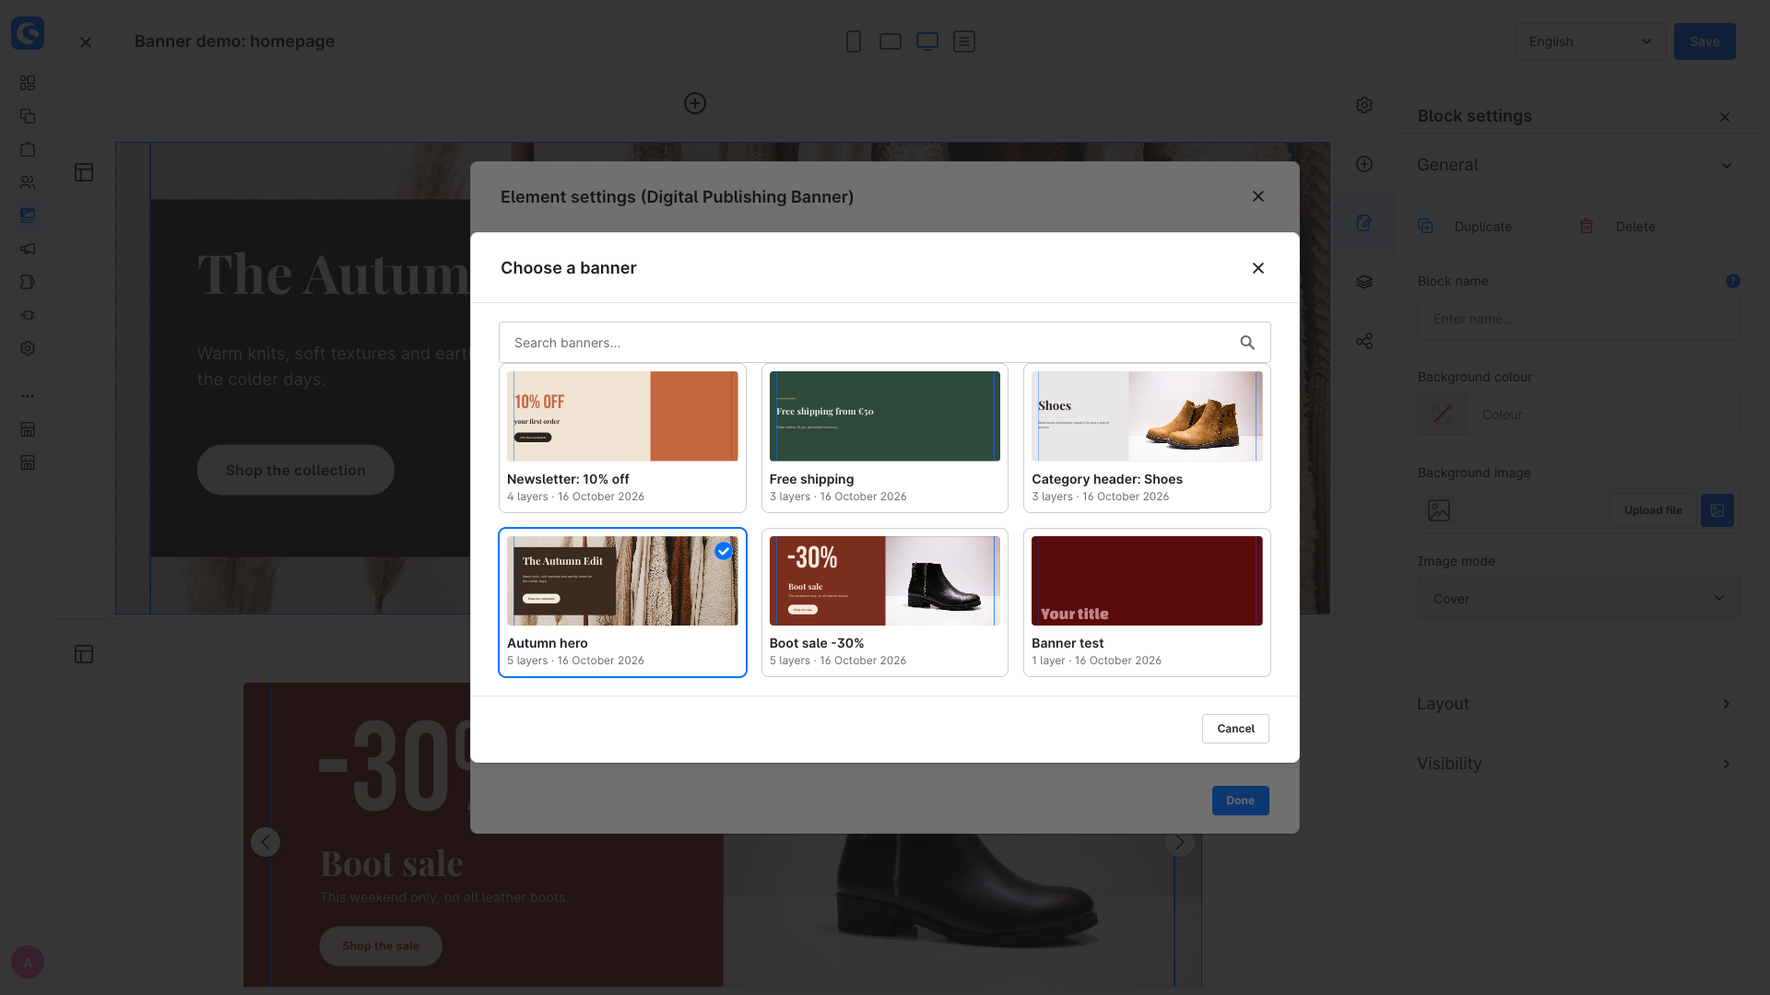Click the share/layout assignment icon in right toolbar
The width and height of the screenshot is (1770, 995).
click(x=1364, y=341)
